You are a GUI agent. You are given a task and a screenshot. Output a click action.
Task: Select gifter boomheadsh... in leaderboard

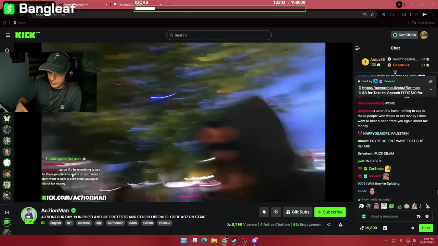[x=405, y=59]
